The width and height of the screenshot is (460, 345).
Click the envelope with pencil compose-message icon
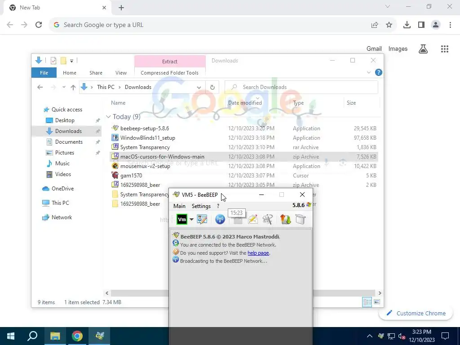click(x=252, y=219)
